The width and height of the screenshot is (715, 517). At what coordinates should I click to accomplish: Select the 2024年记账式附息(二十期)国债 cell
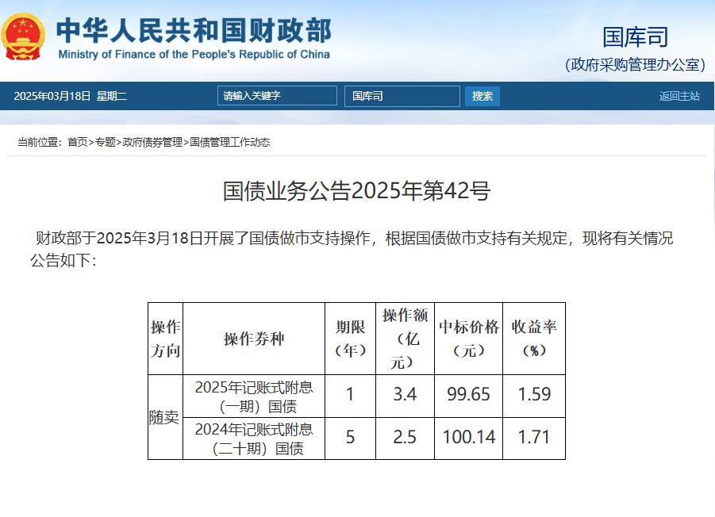(x=254, y=438)
